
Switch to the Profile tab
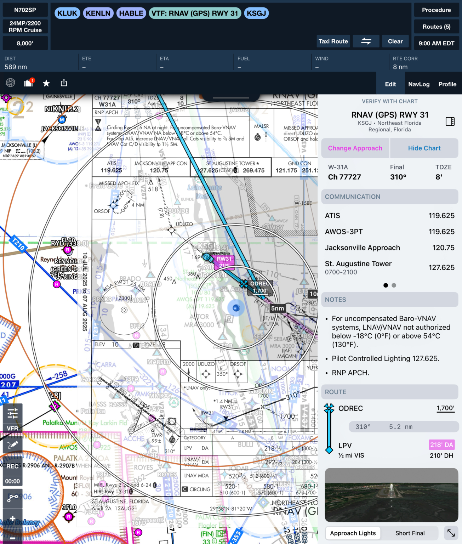pos(447,84)
